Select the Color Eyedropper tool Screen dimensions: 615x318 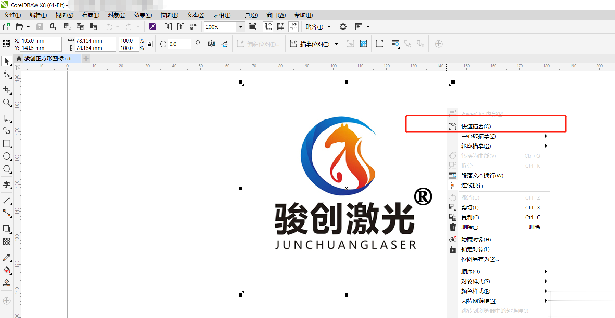[x=7, y=257]
